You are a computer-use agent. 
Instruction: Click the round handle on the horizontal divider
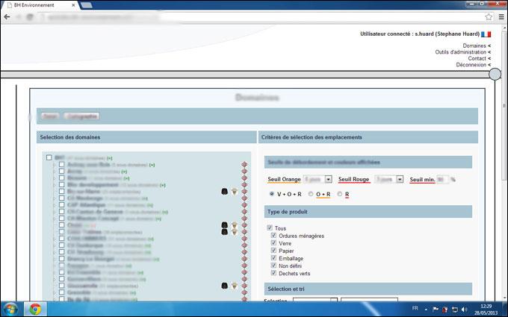click(x=494, y=74)
